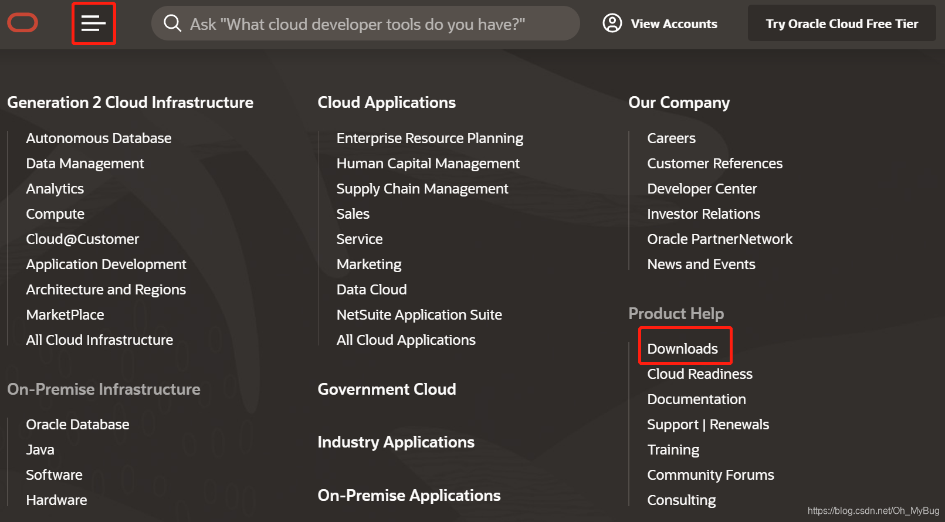The height and width of the screenshot is (522, 945).
Task: Open Data Cloud link
Action: pyautogui.click(x=372, y=290)
